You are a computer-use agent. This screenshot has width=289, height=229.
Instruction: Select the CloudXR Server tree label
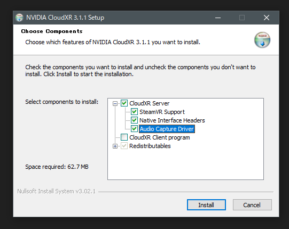pyautogui.click(x=149, y=103)
